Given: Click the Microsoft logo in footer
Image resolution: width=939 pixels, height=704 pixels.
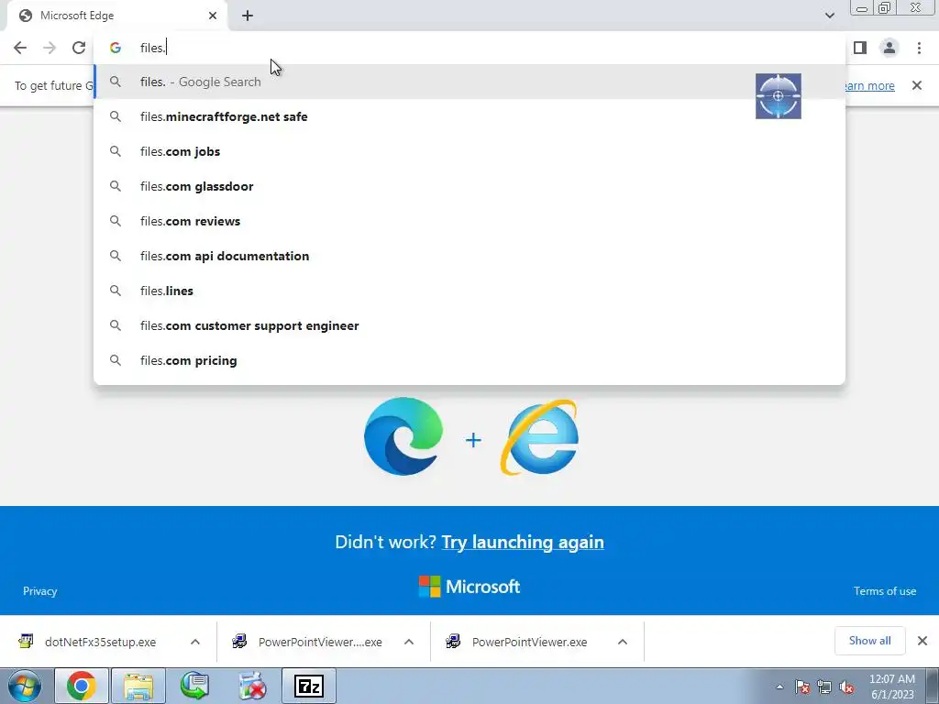Looking at the screenshot, I should pyautogui.click(x=469, y=587).
